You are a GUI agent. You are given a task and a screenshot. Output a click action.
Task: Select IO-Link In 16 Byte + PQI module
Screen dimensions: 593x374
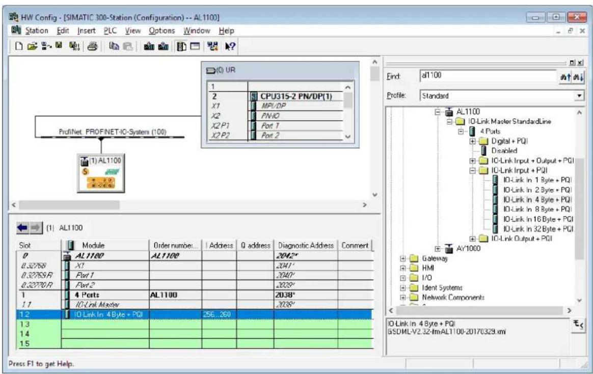click(538, 219)
